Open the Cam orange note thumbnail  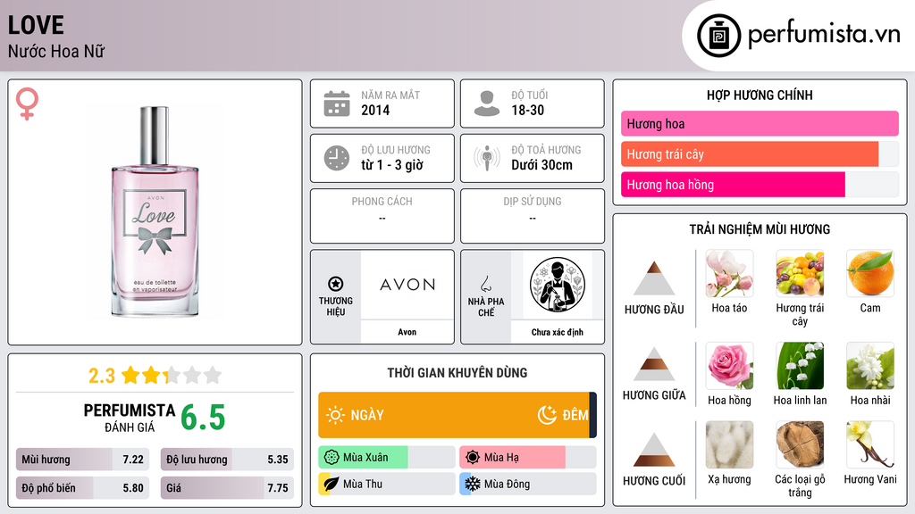coord(870,273)
